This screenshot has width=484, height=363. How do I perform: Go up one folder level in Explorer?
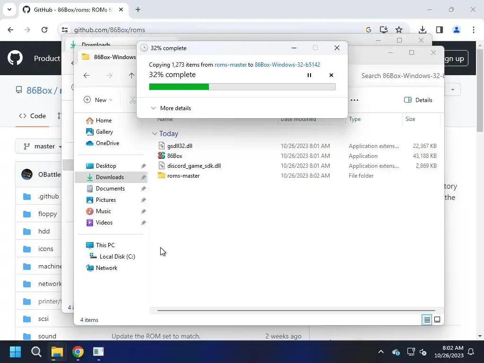click(131, 75)
